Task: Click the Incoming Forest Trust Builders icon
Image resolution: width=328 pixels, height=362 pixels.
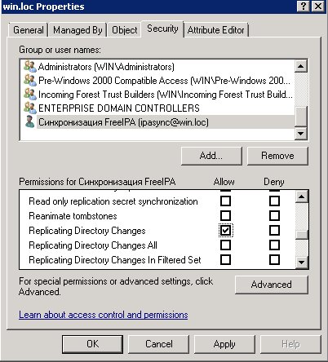Action: click(30, 94)
